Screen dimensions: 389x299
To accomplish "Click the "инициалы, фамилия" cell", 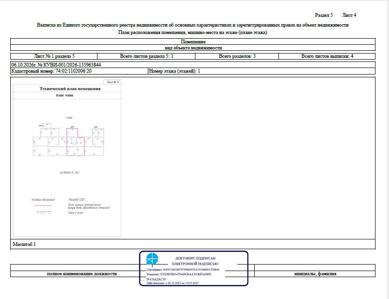I will [x=315, y=274].
